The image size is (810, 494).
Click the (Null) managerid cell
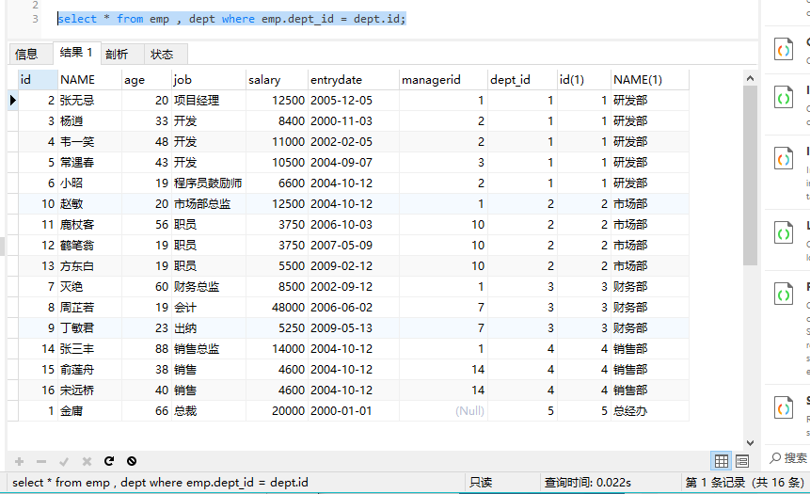click(x=443, y=411)
